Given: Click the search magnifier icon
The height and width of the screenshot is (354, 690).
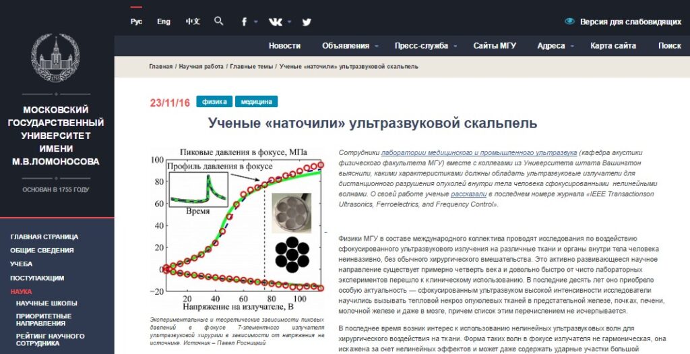Looking at the screenshot, I should click(x=218, y=22).
